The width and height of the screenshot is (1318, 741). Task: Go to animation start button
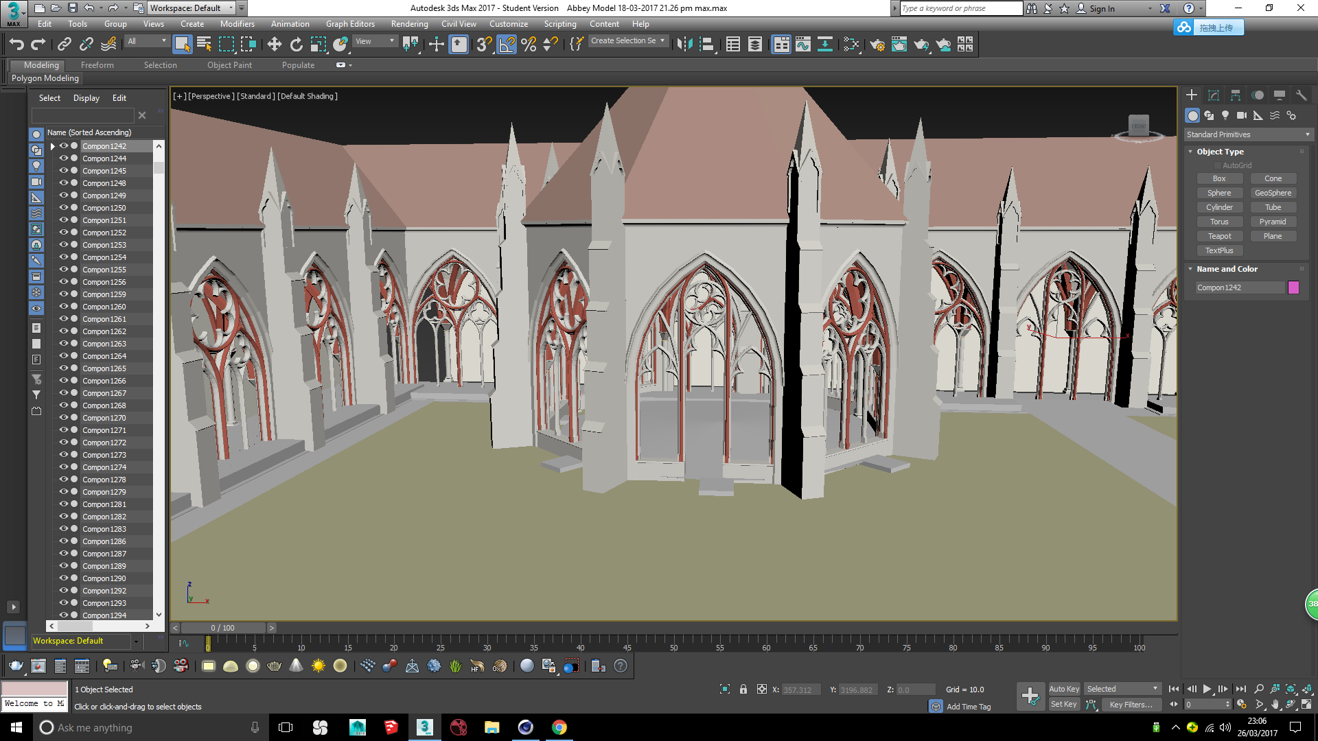1174,689
